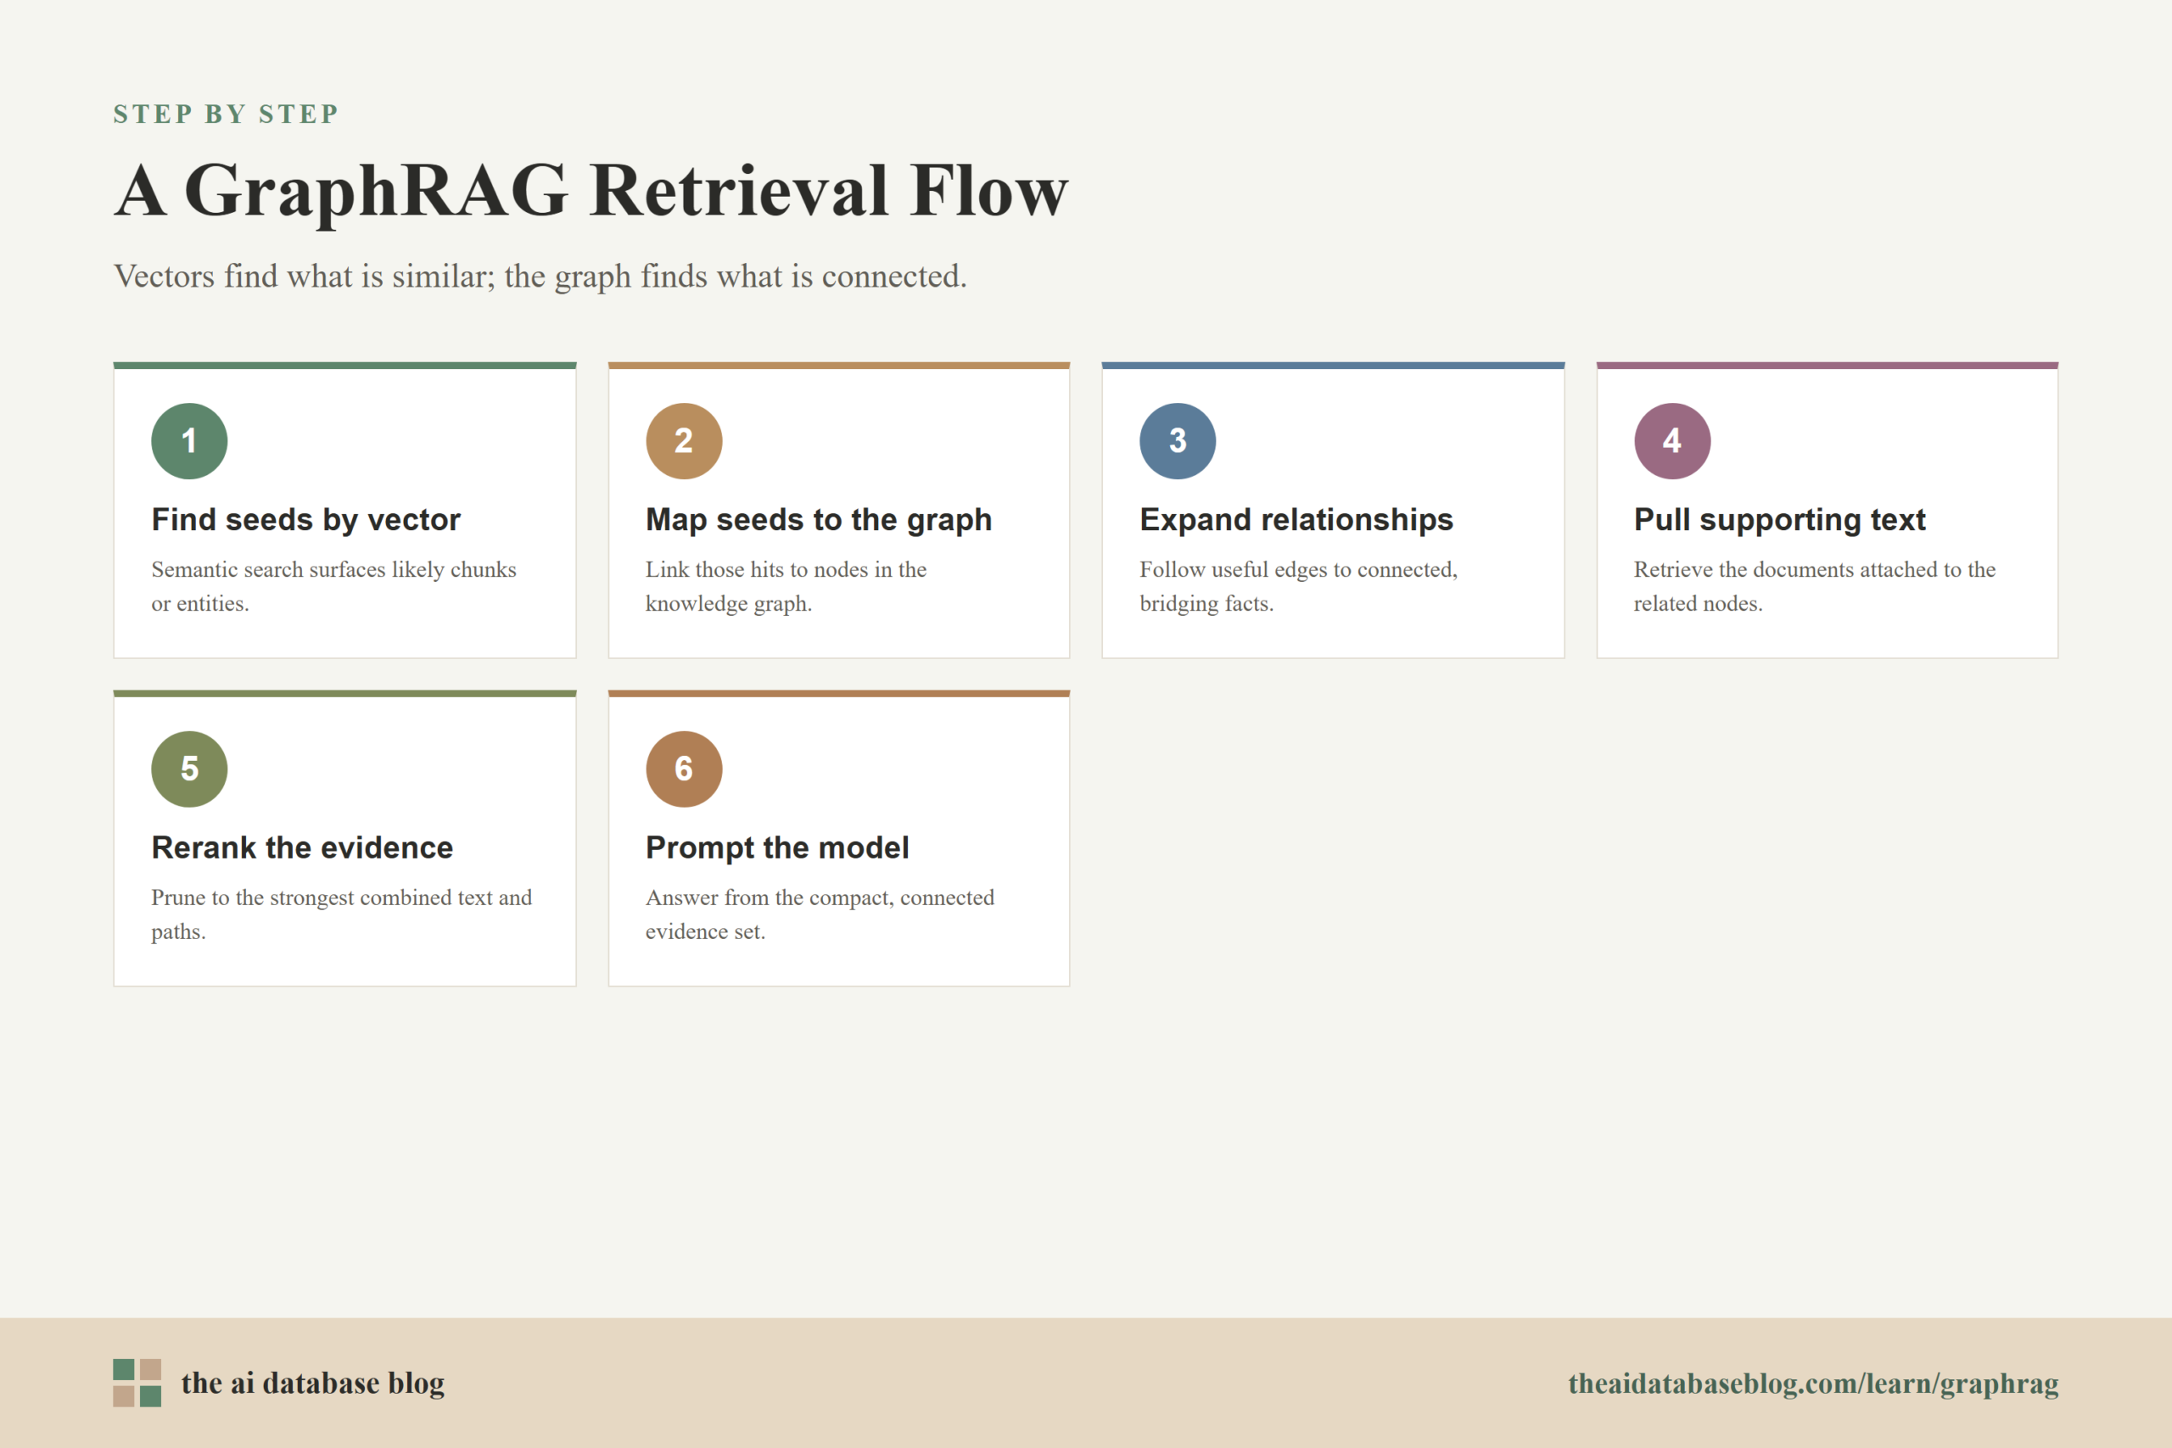The height and width of the screenshot is (1448, 2172).
Task: Select the 'Expand relationships' heading
Action: [x=1296, y=520]
